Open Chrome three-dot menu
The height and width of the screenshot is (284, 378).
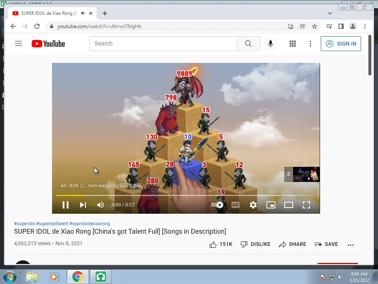pos(365,26)
